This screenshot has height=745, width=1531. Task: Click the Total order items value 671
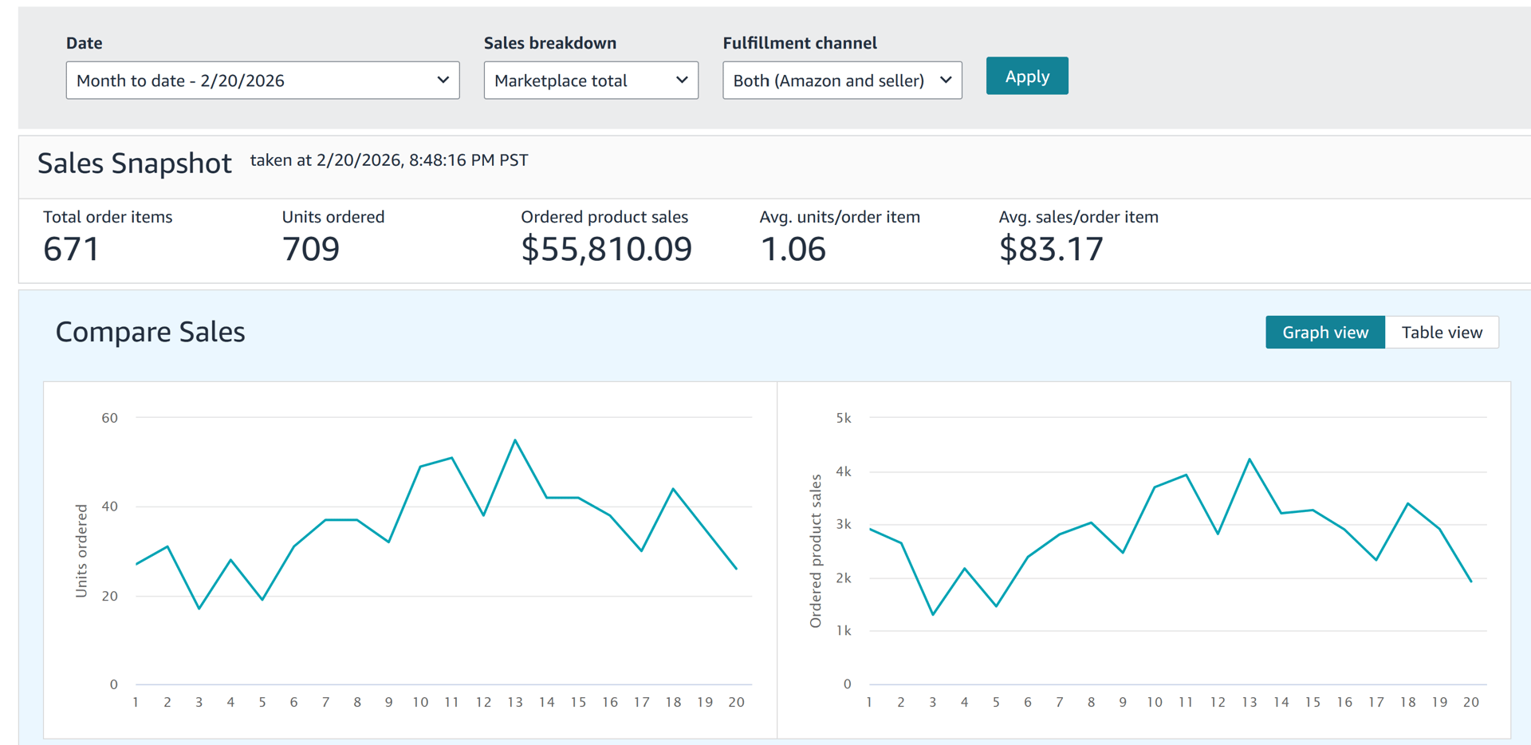[x=72, y=250]
